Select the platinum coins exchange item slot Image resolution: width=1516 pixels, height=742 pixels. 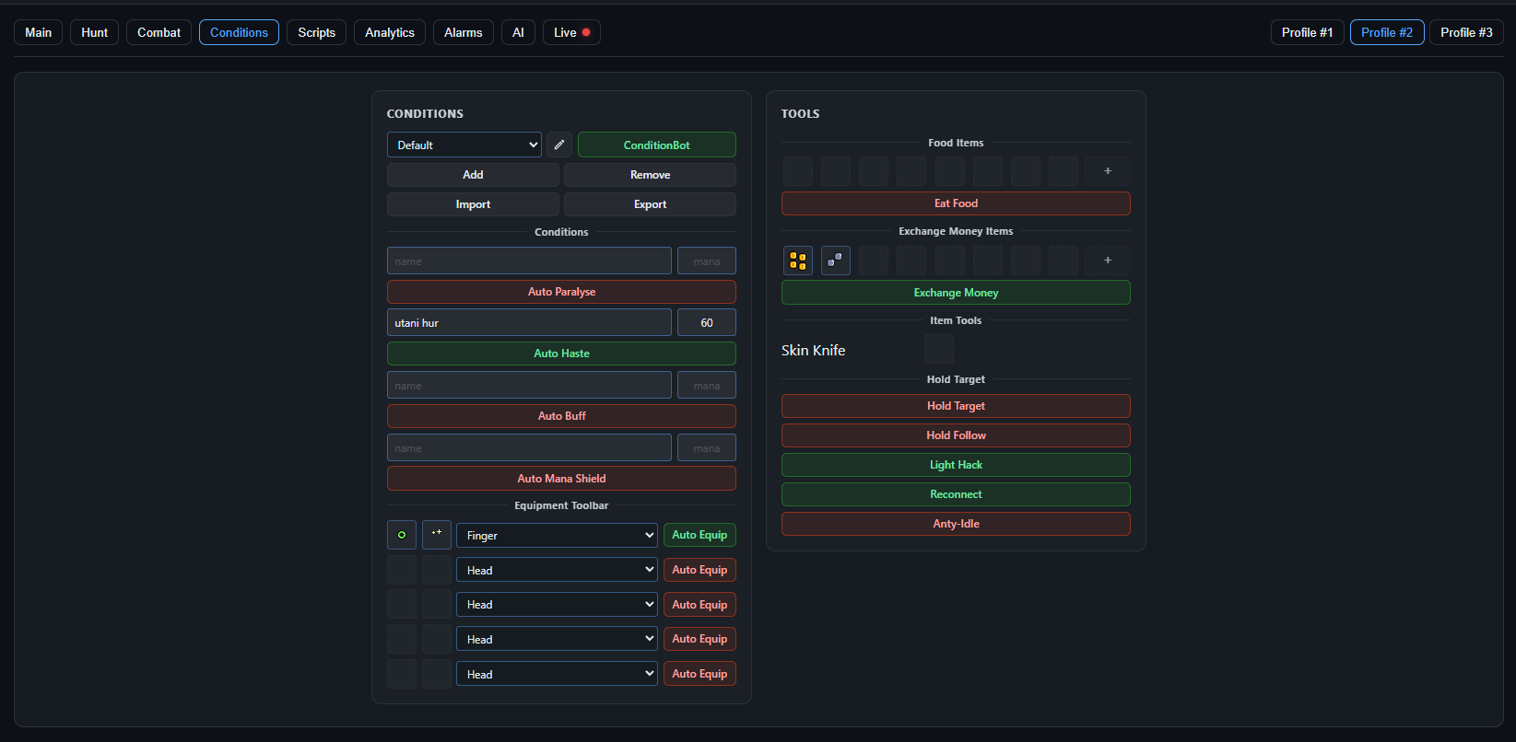pos(836,261)
